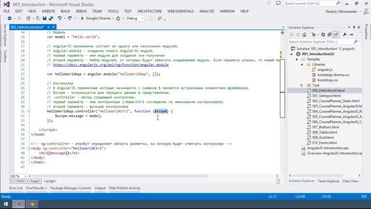Click the Preview Selected Items icon in Solution Explorer
This screenshot has width=371, height=209.
[351, 35]
